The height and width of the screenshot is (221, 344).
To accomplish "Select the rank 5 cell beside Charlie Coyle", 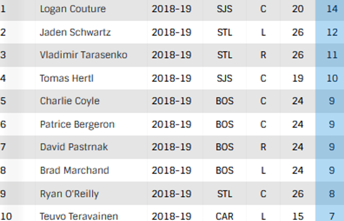I will [x=3, y=101].
